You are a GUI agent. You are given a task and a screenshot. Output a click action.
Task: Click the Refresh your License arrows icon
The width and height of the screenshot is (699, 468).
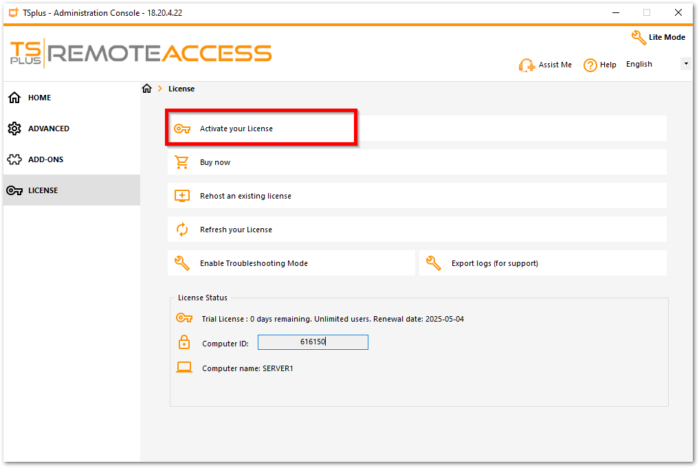(182, 230)
